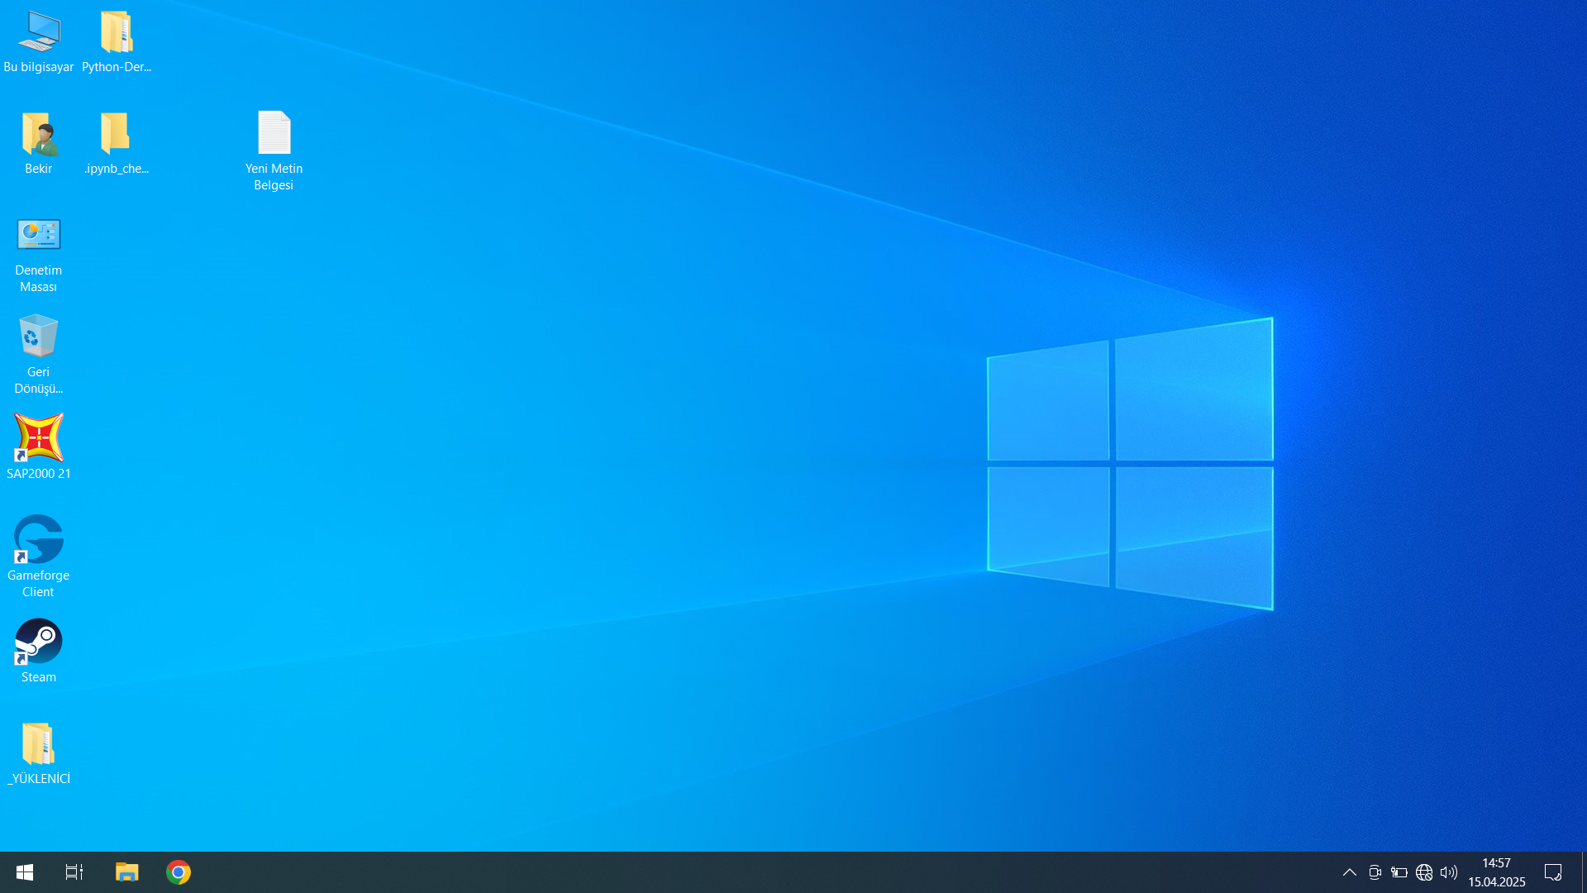Viewport: 1587px width, 893px height.
Task: Open File Explorer from taskbar
Action: click(x=126, y=872)
